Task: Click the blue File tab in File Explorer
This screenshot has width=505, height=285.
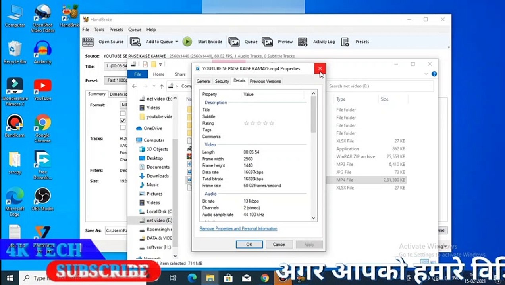Action: [137, 74]
